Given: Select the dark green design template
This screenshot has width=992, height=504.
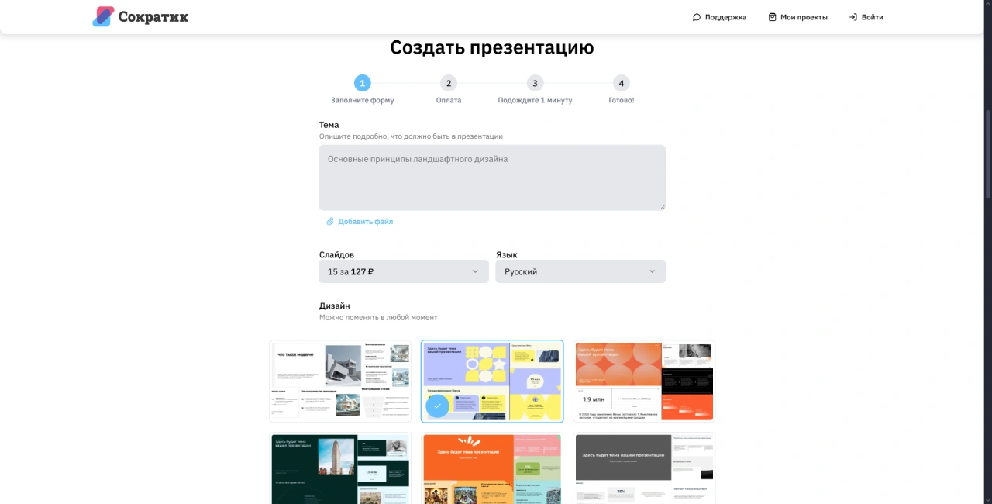Looking at the screenshot, I should coord(339,468).
